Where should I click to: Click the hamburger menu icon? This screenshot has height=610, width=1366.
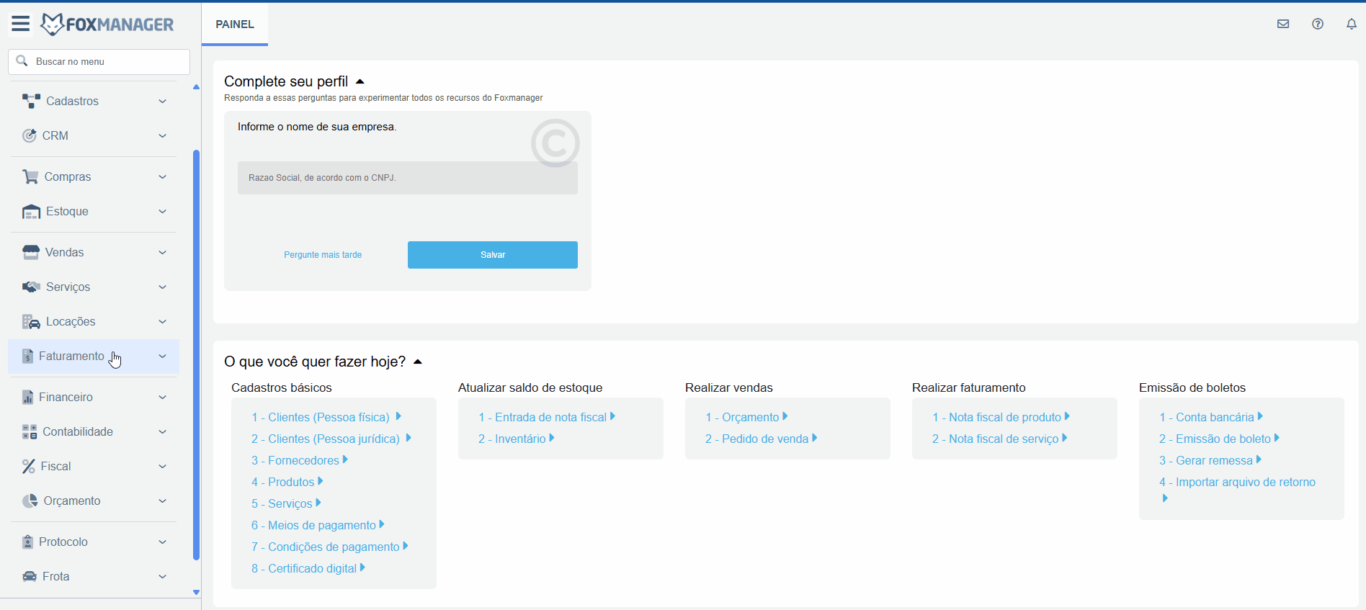20,24
